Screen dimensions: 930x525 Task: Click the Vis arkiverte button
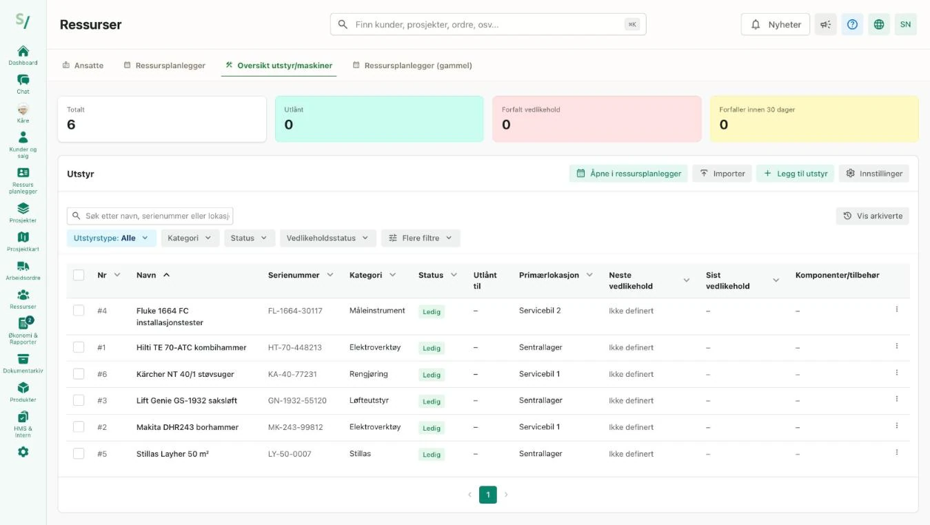pos(872,216)
